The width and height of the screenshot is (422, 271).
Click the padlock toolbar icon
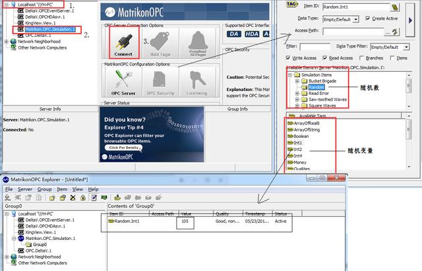(x=83, y=198)
